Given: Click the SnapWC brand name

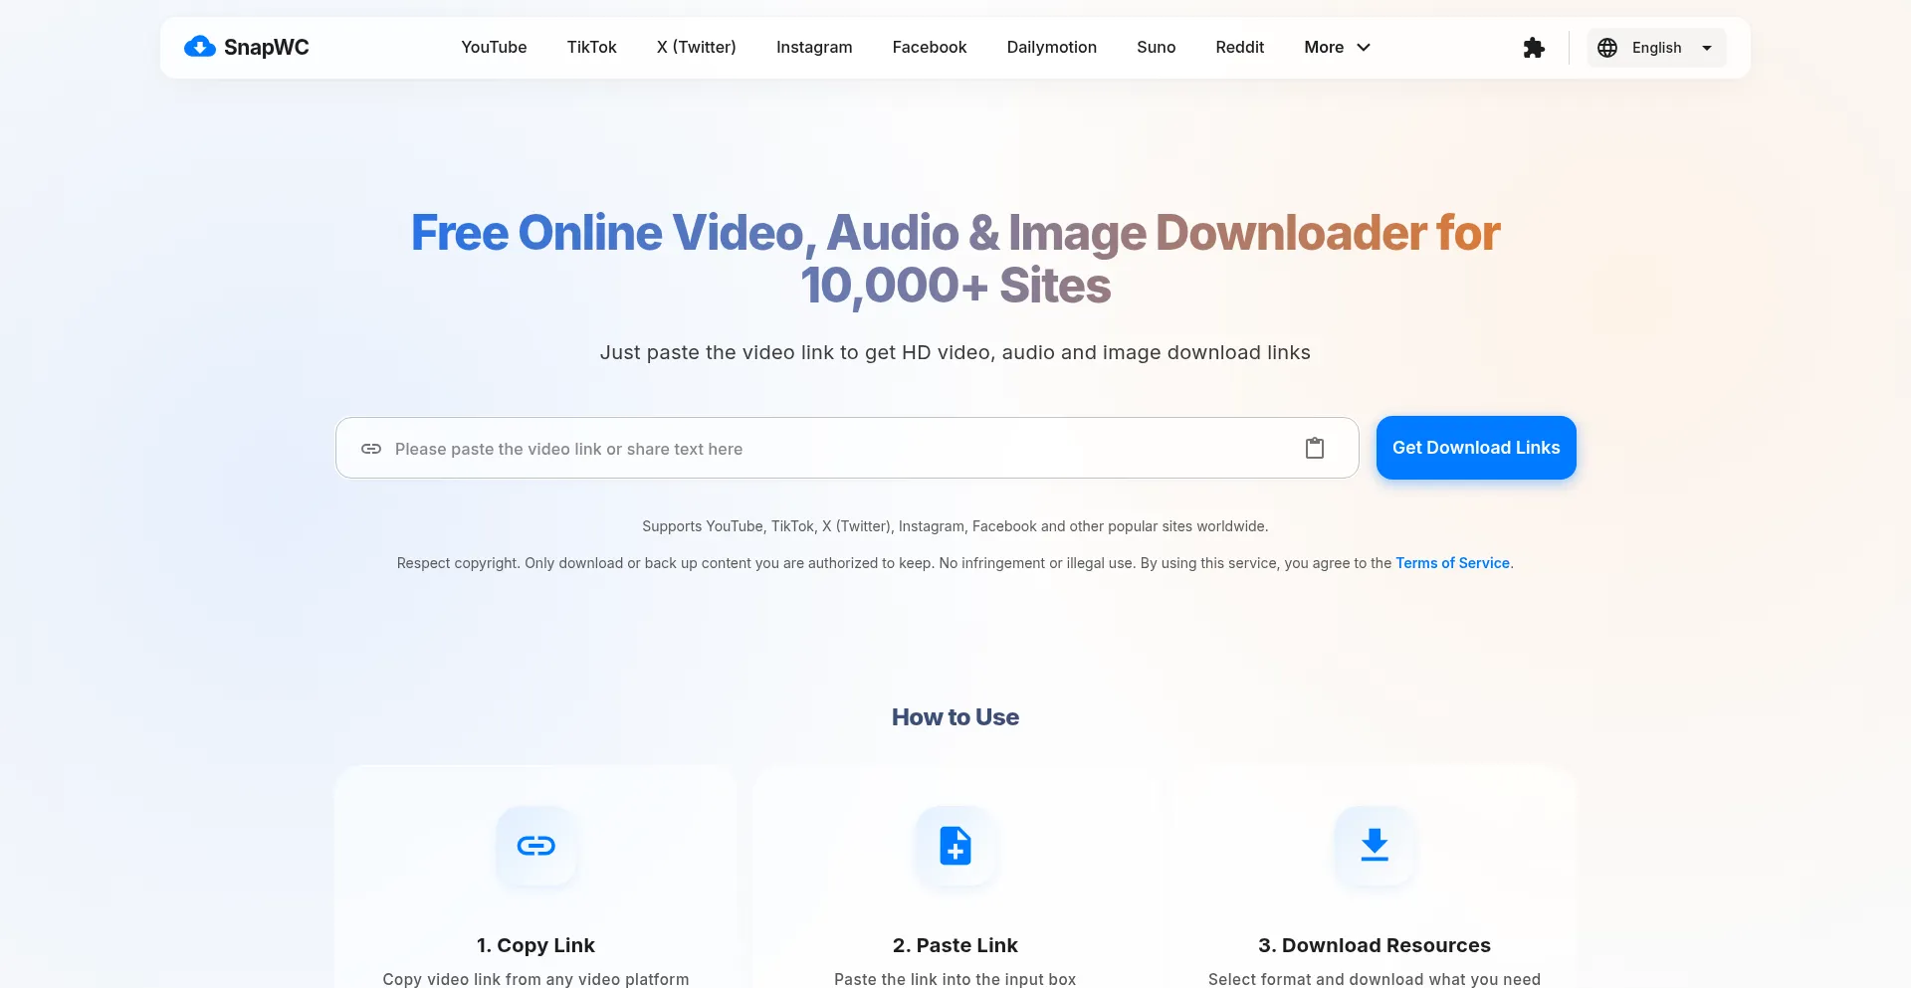Looking at the screenshot, I should [267, 47].
